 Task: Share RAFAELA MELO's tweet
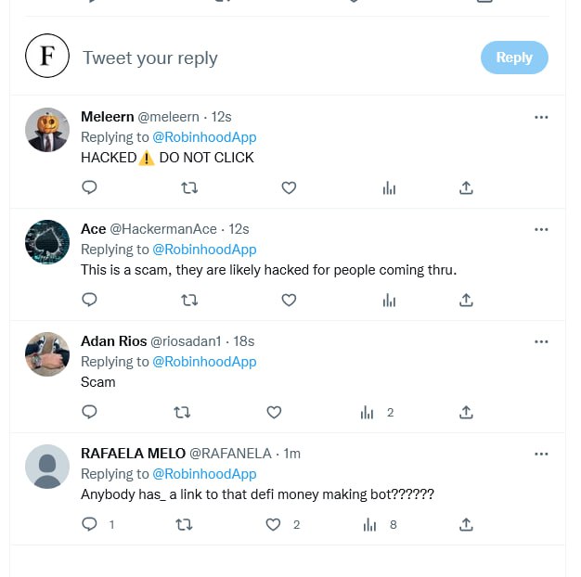(x=466, y=524)
